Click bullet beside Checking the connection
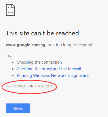The width and height of the screenshot is (108, 117). point(13,63)
